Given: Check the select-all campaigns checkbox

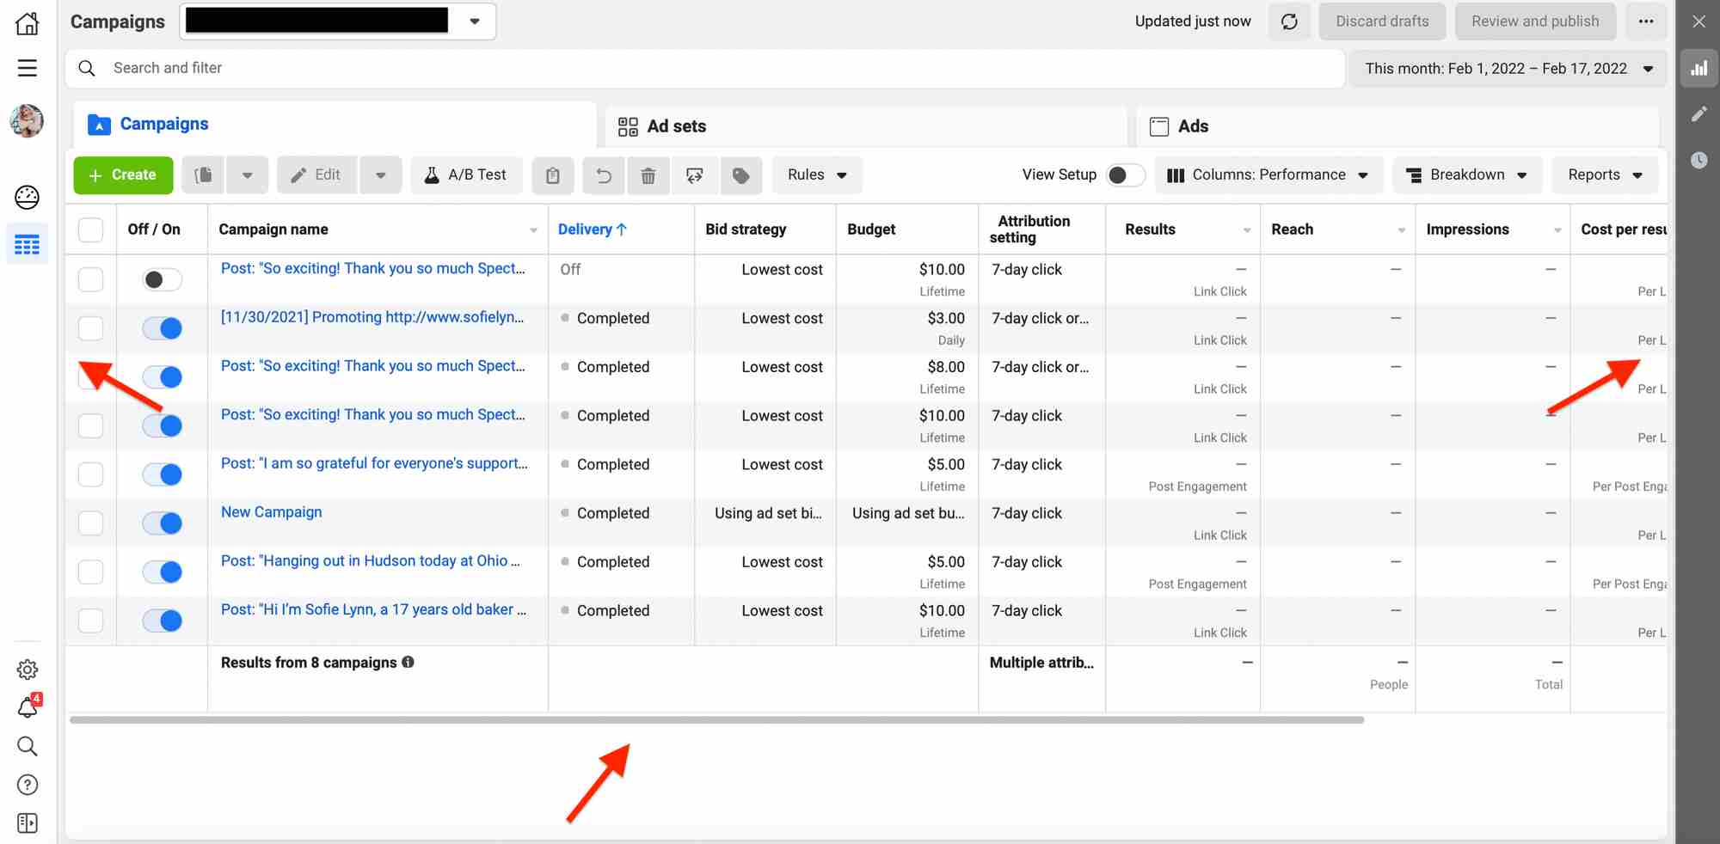Looking at the screenshot, I should pos(90,229).
